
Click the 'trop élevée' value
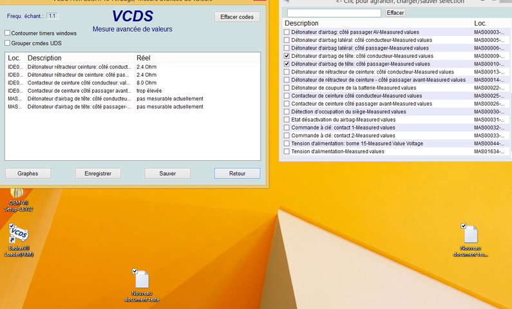click(149, 91)
